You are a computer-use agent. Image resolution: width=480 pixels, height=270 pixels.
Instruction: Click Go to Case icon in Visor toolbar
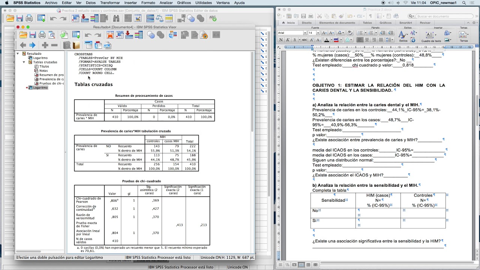point(120,35)
